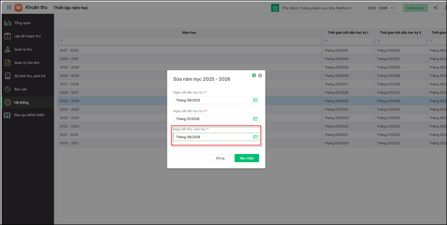Open calendar picker for Ngày bắt đầu học kỳ II

[255, 119]
